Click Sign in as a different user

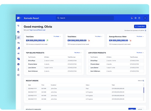click(x=38, y=30)
